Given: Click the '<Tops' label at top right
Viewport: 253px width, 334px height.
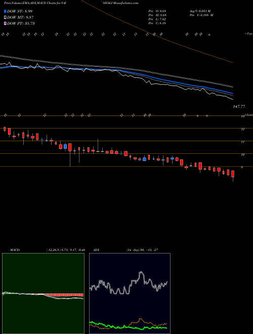Looking at the screenshot, I should click(x=249, y=34).
